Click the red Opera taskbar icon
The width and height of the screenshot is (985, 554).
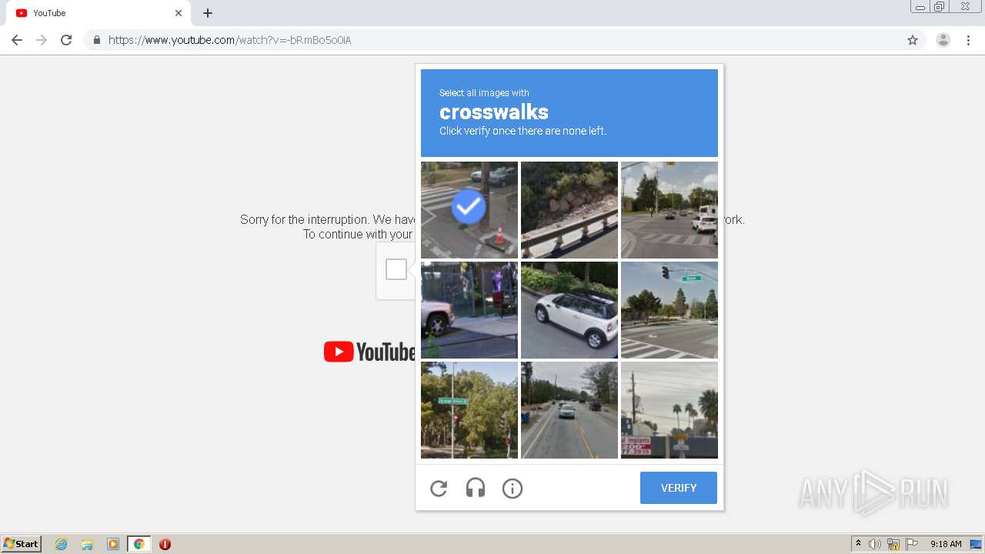165,544
